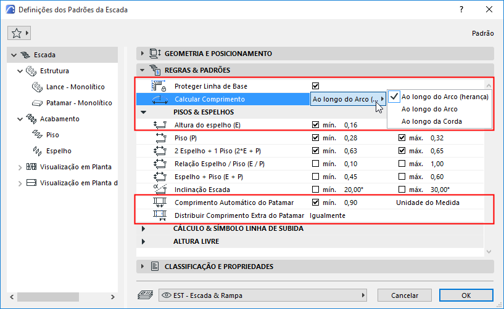
Task: Click Igualmente distribution value
Action: point(327,215)
